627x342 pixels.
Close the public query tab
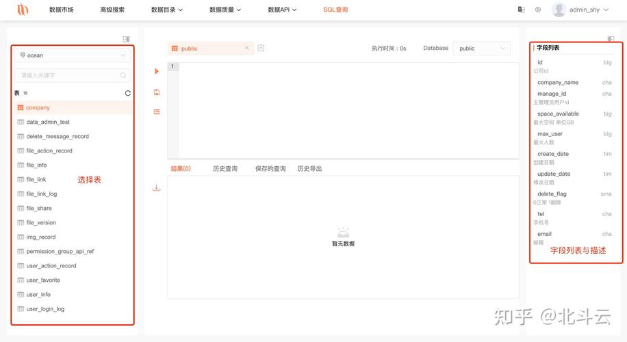(246, 48)
